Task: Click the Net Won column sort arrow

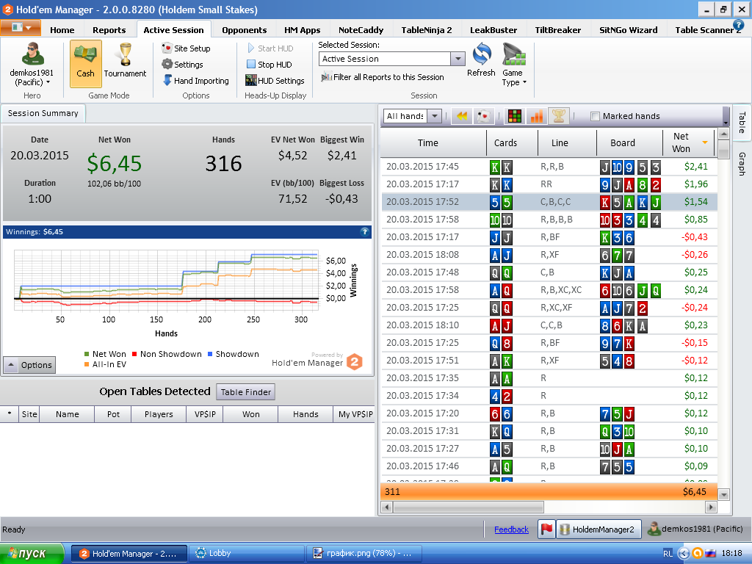Action: (705, 142)
